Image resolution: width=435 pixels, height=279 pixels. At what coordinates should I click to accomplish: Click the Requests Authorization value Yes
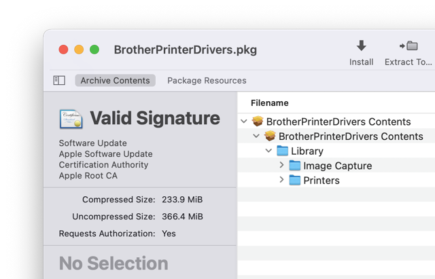(x=169, y=234)
